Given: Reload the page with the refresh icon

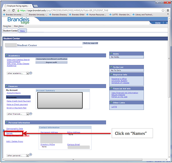Looking at the screenshot, I should (13, 10).
